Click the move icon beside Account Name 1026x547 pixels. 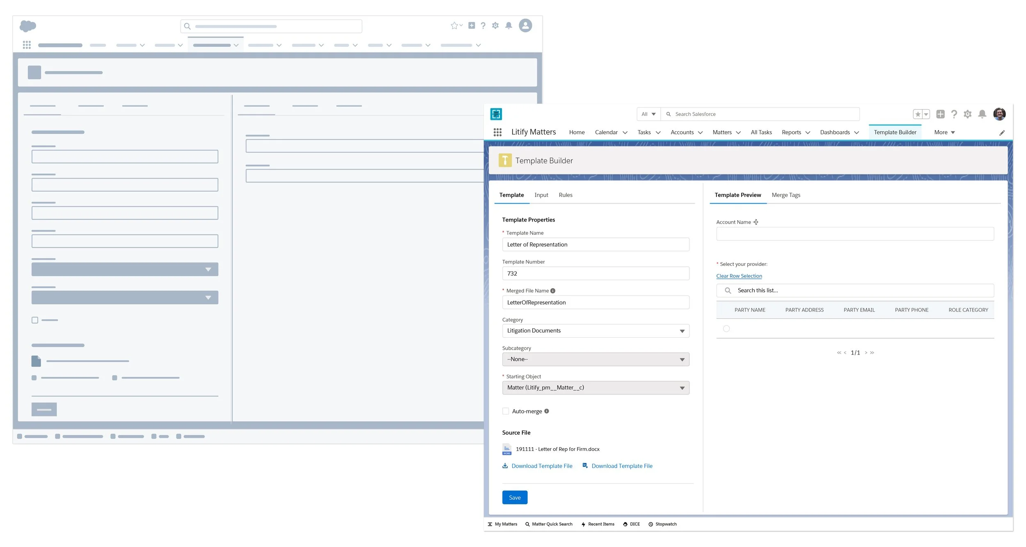[756, 222]
